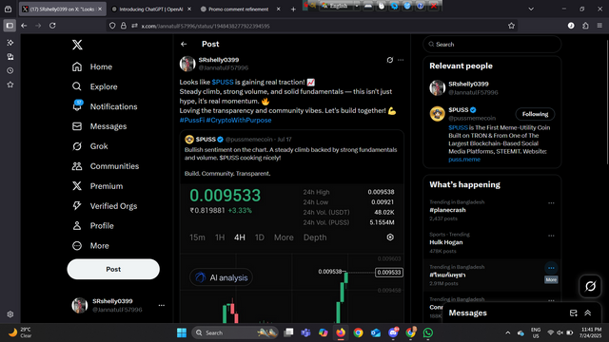Open the #planecrash trend
This screenshot has width=609, height=342.
pyautogui.click(x=447, y=210)
